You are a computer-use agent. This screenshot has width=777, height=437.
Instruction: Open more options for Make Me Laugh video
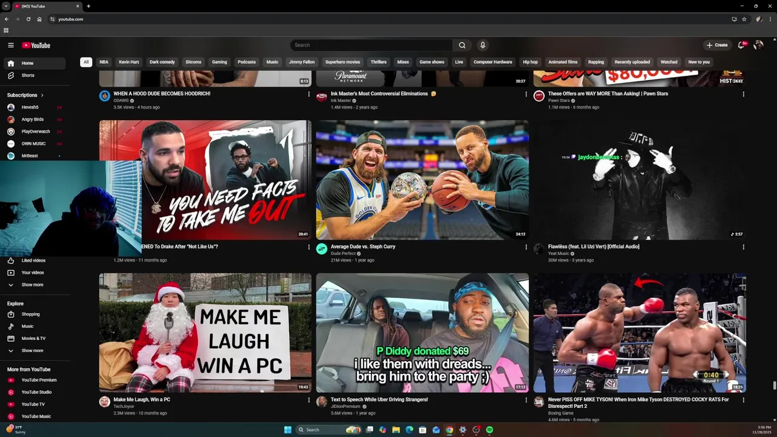308,400
